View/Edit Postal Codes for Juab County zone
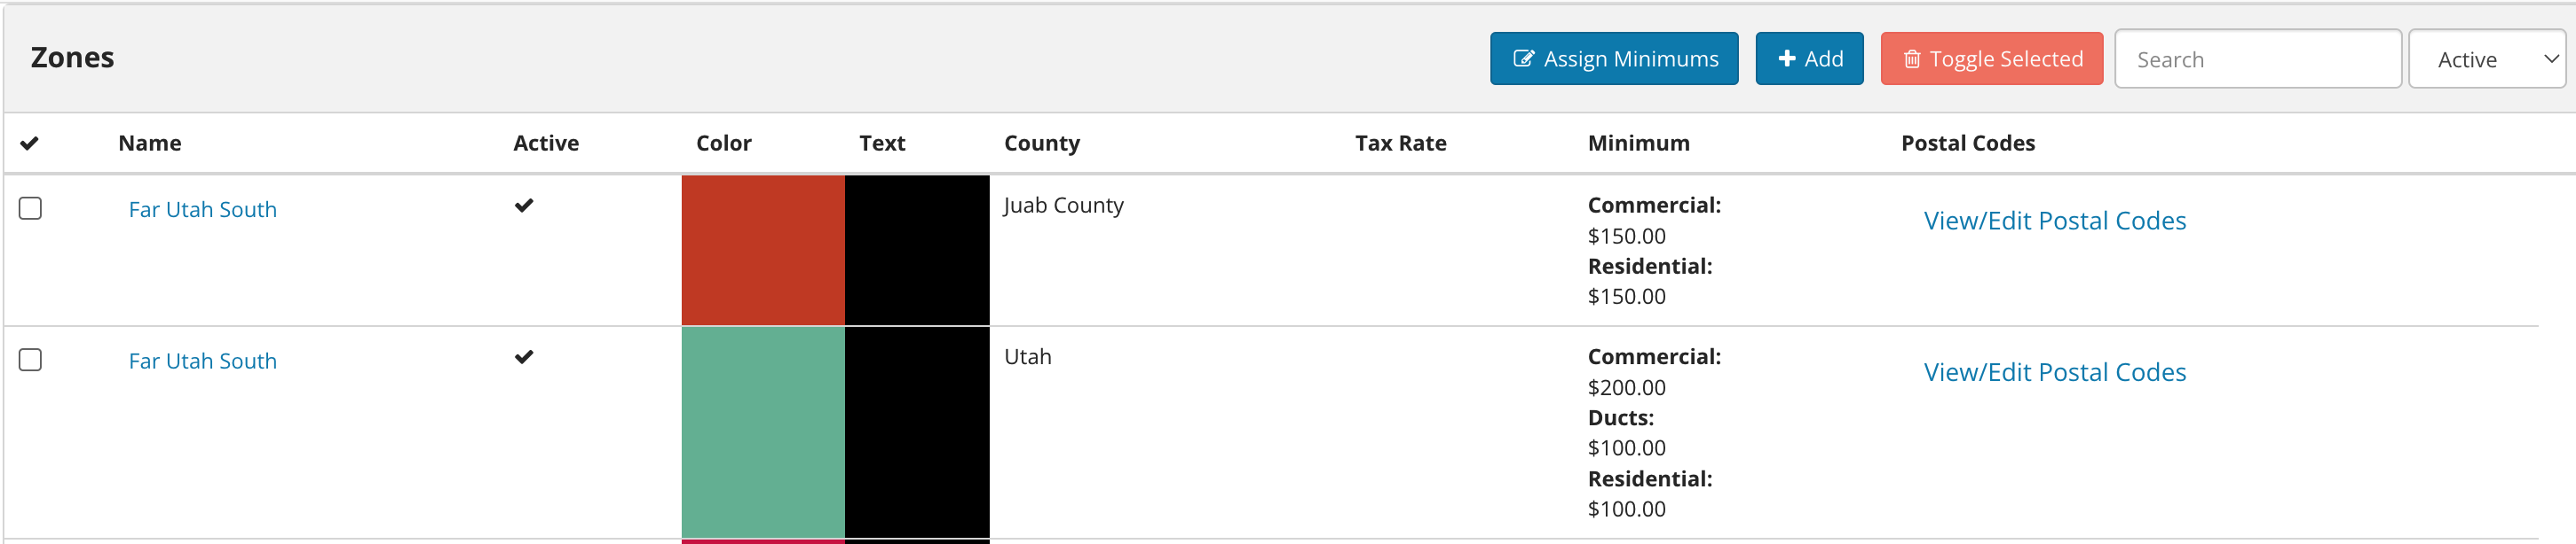 coord(2055,221)
